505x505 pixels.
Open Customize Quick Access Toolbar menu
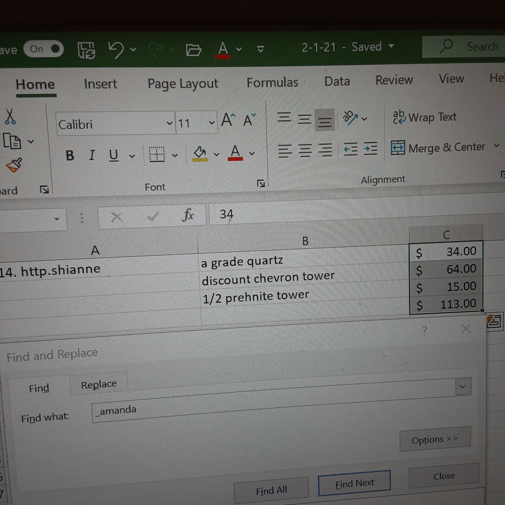point(261,49)
